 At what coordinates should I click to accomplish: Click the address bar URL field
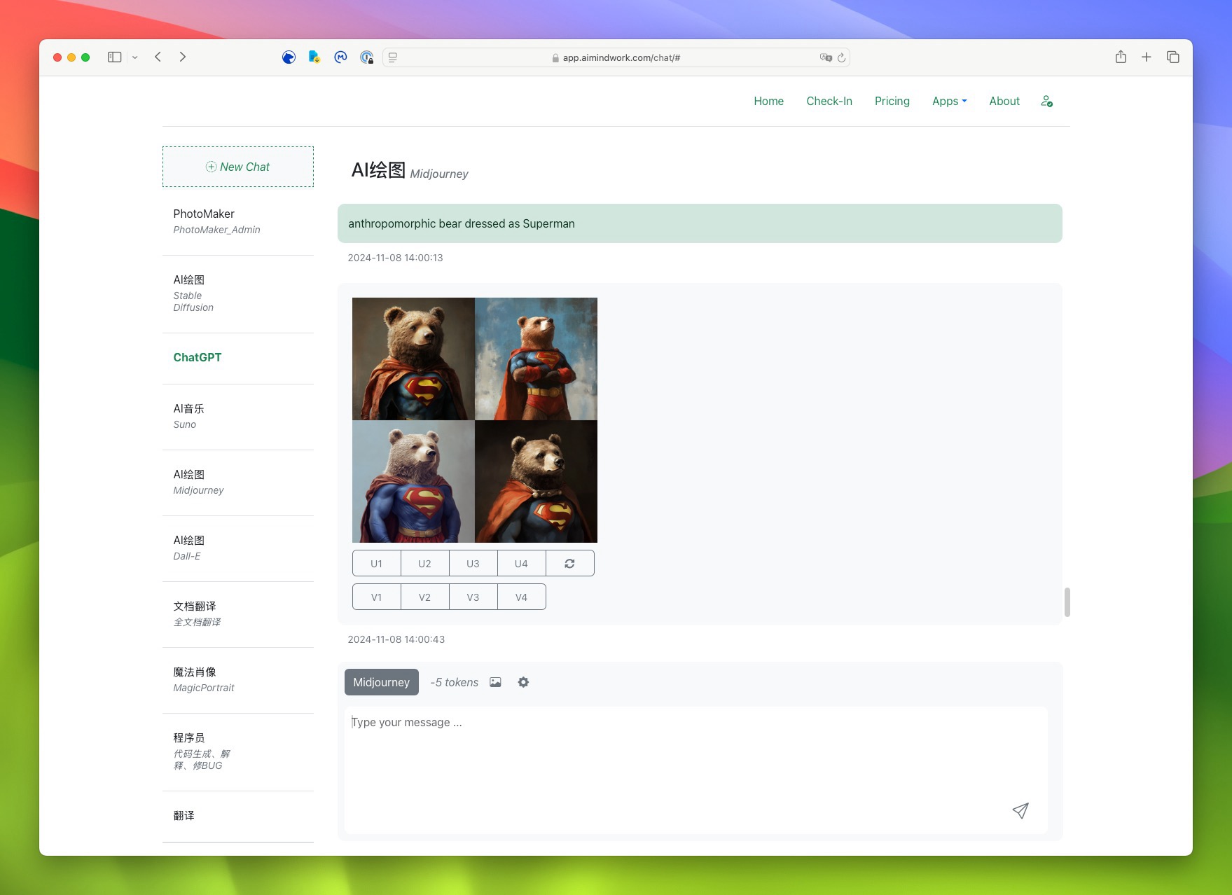pyautogui.click(x=616, y=57)
